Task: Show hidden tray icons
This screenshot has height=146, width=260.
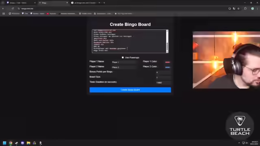Action: click(239, 143)
